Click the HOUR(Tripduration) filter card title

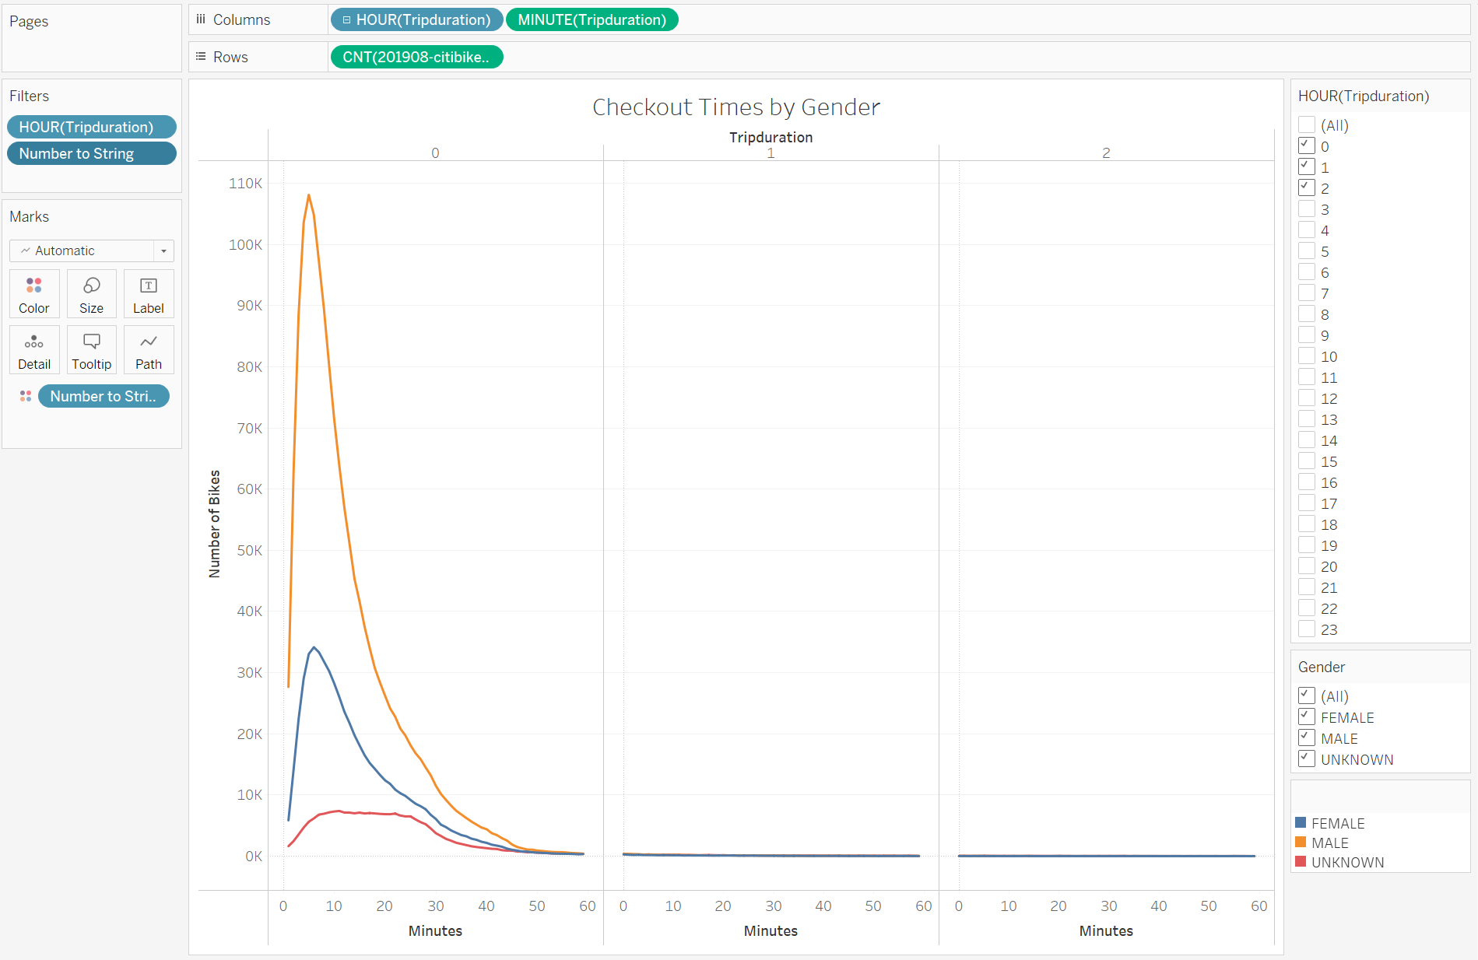coord(1364,96)
